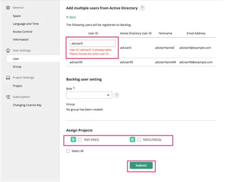Image resolution: width=226 pixels, height=182 pixels.
Task: Check the TEST (TEST) project checkbox
Action: [x=80, y=140]
